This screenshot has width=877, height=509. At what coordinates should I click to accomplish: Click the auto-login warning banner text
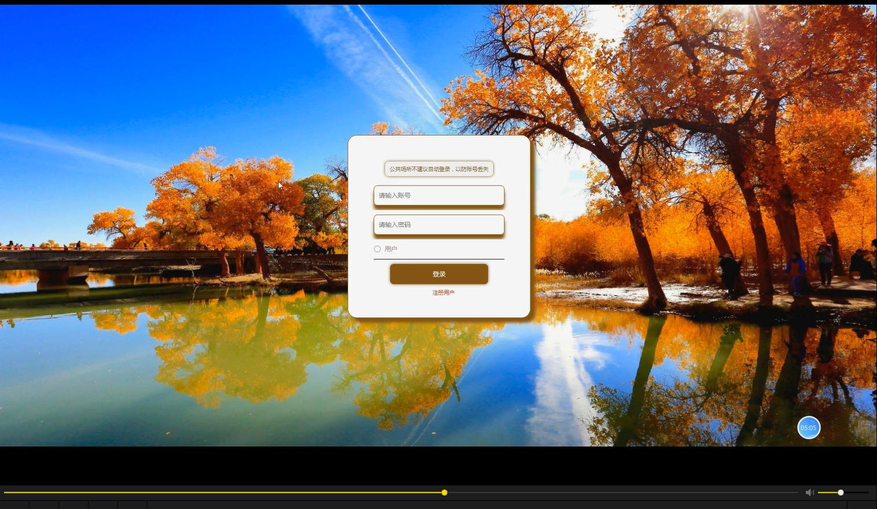pyautogui.click(x=439, y=169)
